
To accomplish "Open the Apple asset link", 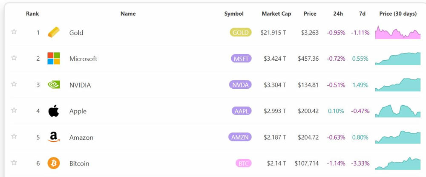I will 78,111.
